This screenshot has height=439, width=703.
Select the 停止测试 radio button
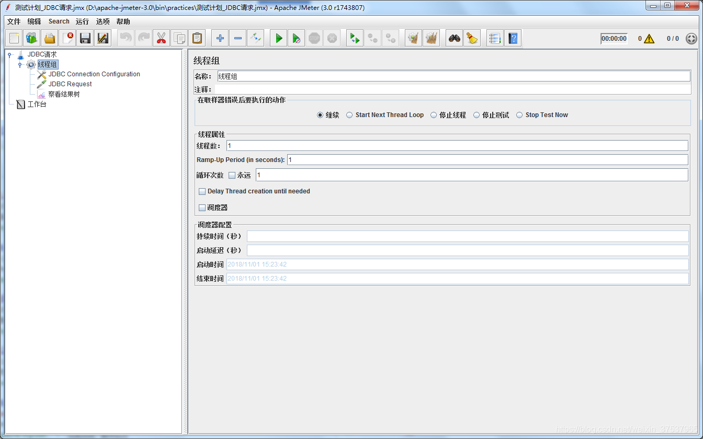pos(477,115)
